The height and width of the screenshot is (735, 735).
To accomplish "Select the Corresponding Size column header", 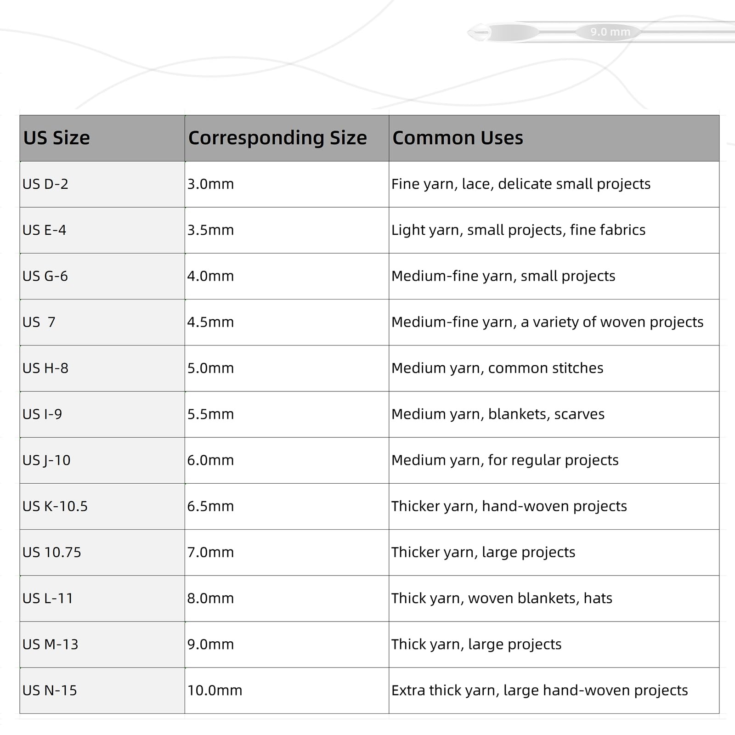I will click(x=287, y=138).
